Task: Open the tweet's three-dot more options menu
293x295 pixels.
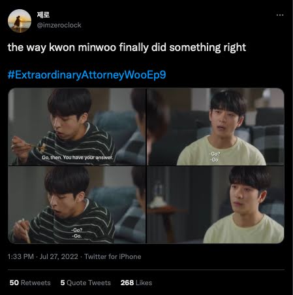Action: coord(280,15)
